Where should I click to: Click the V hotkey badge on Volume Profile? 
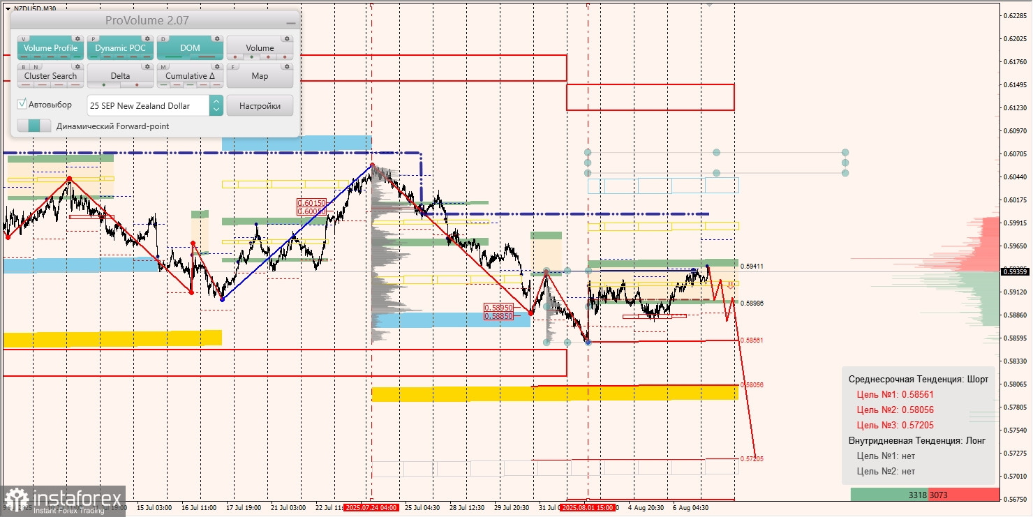tap(24, 39)
